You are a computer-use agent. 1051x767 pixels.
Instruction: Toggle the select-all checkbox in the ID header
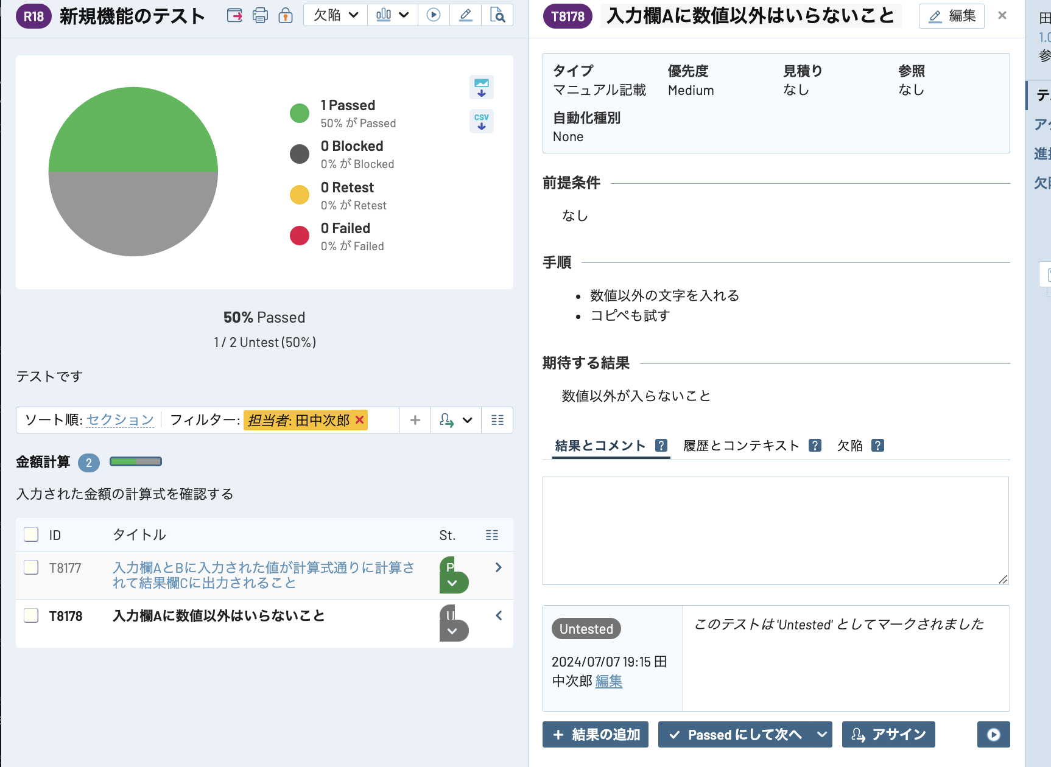(30, 534)
